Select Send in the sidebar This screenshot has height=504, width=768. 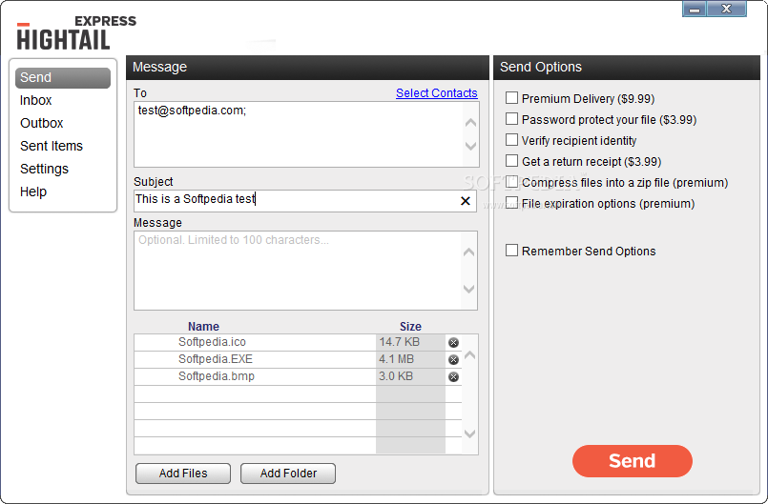63,78
